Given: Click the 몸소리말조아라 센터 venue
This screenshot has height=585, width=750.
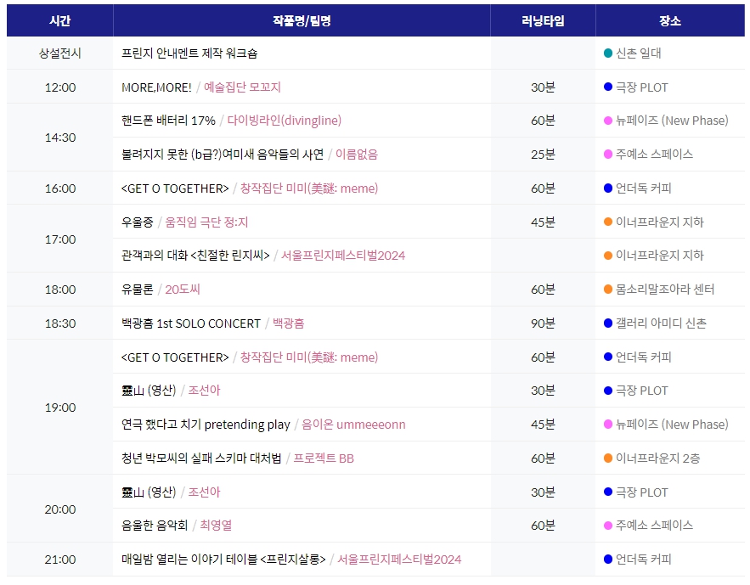Looking at the screenshot, I should [x=665, y=290].
